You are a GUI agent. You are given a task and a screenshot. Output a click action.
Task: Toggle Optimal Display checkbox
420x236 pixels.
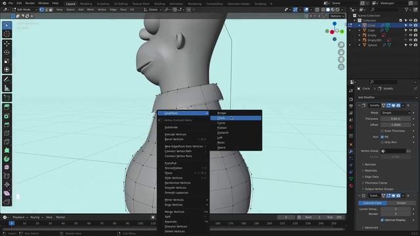click(x=382, y=220)
